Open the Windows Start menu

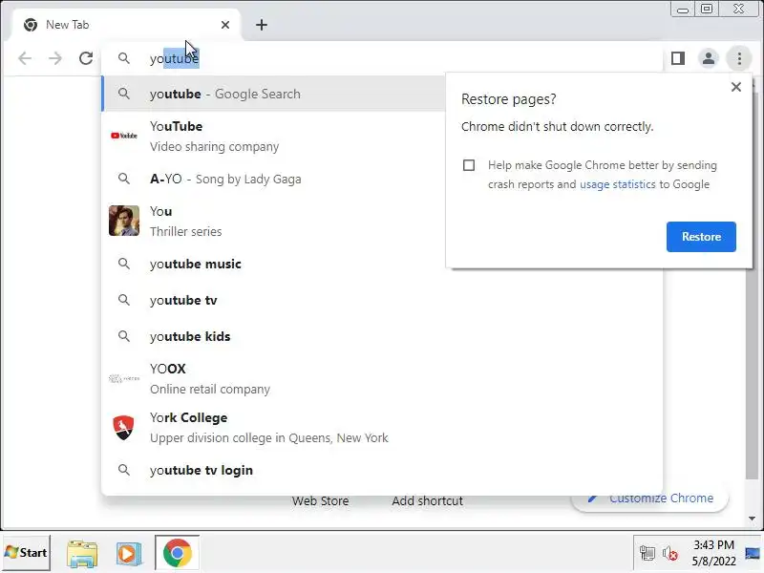click(26, 553)
